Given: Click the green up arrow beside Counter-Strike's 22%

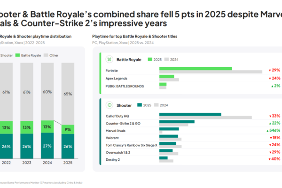Looking at the screenshot, I should [270, 123].
